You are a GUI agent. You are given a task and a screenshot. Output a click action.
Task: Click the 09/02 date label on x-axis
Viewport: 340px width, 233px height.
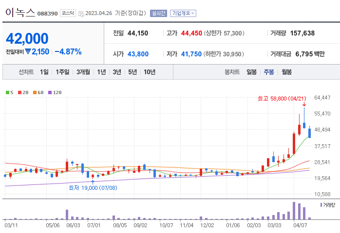(140, 225)
